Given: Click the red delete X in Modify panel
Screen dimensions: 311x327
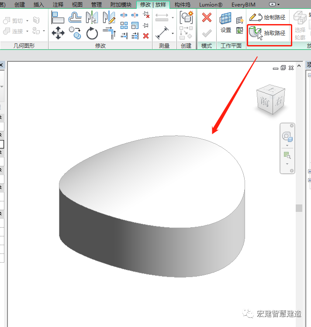Looking at the screenshot, I should coord(146,36).
